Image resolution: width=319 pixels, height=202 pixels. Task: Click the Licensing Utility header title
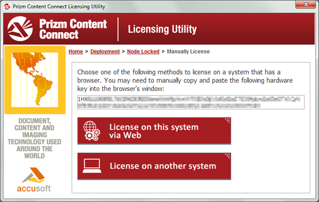click(162, 29)
